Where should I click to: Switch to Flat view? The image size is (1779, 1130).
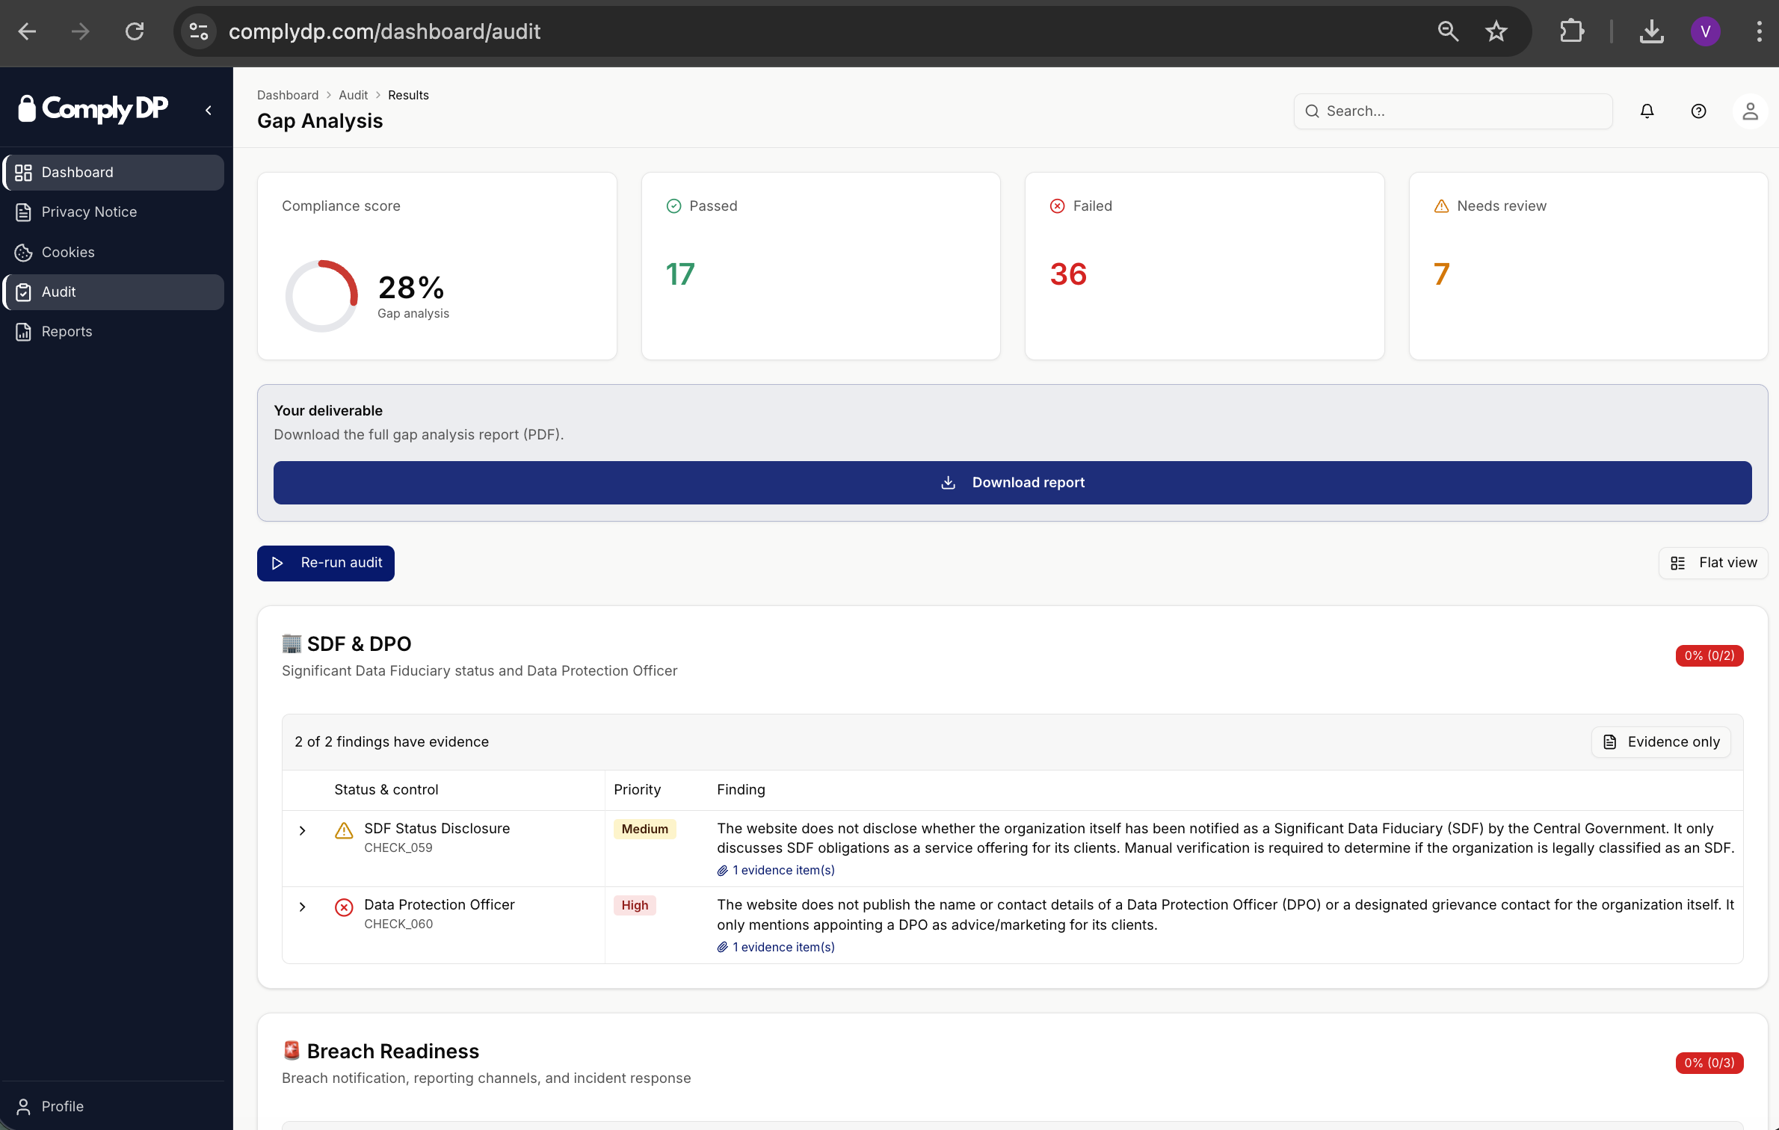click(1713, 563)
